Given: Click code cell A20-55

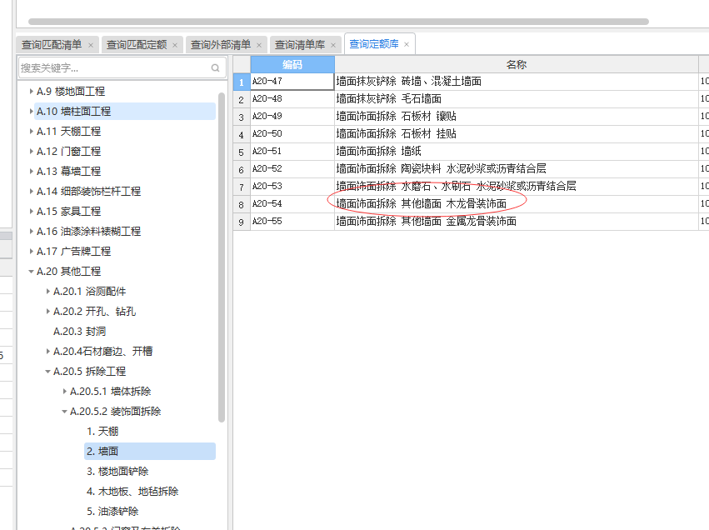Looking at the screenshot, I should [292, 221].
